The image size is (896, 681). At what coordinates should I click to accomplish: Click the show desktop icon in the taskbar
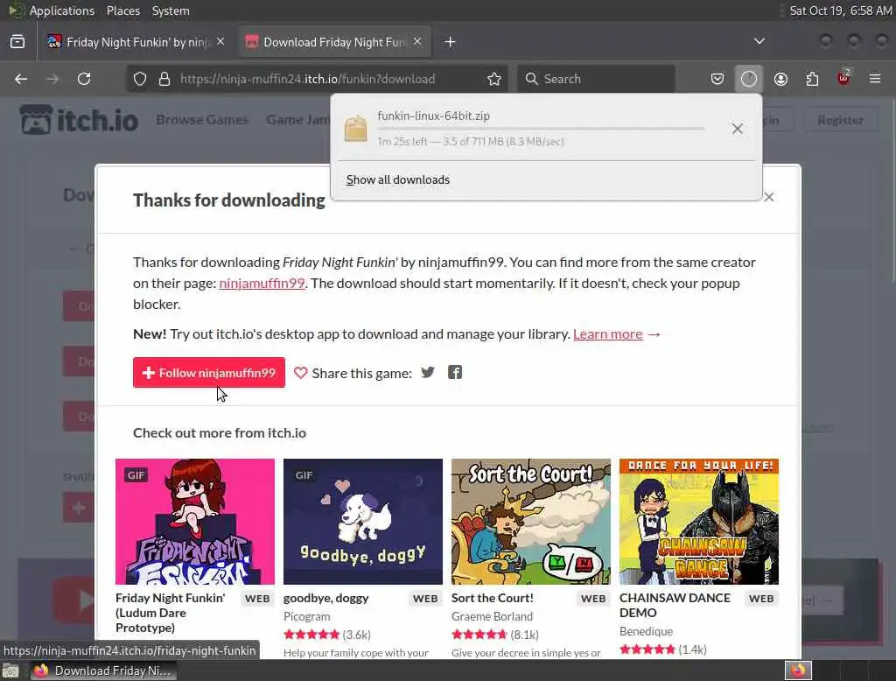10,670
